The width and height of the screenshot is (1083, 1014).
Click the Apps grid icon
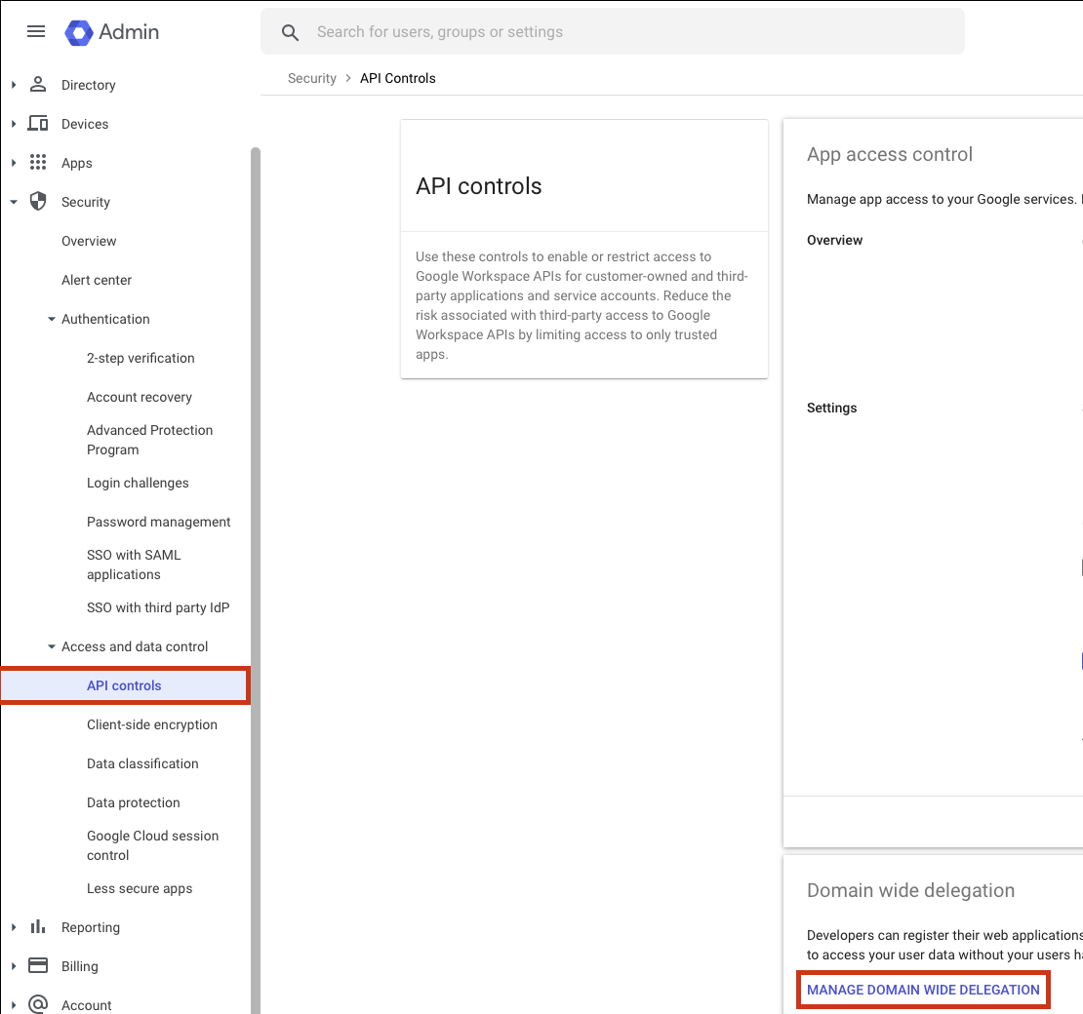coord(38,162)
